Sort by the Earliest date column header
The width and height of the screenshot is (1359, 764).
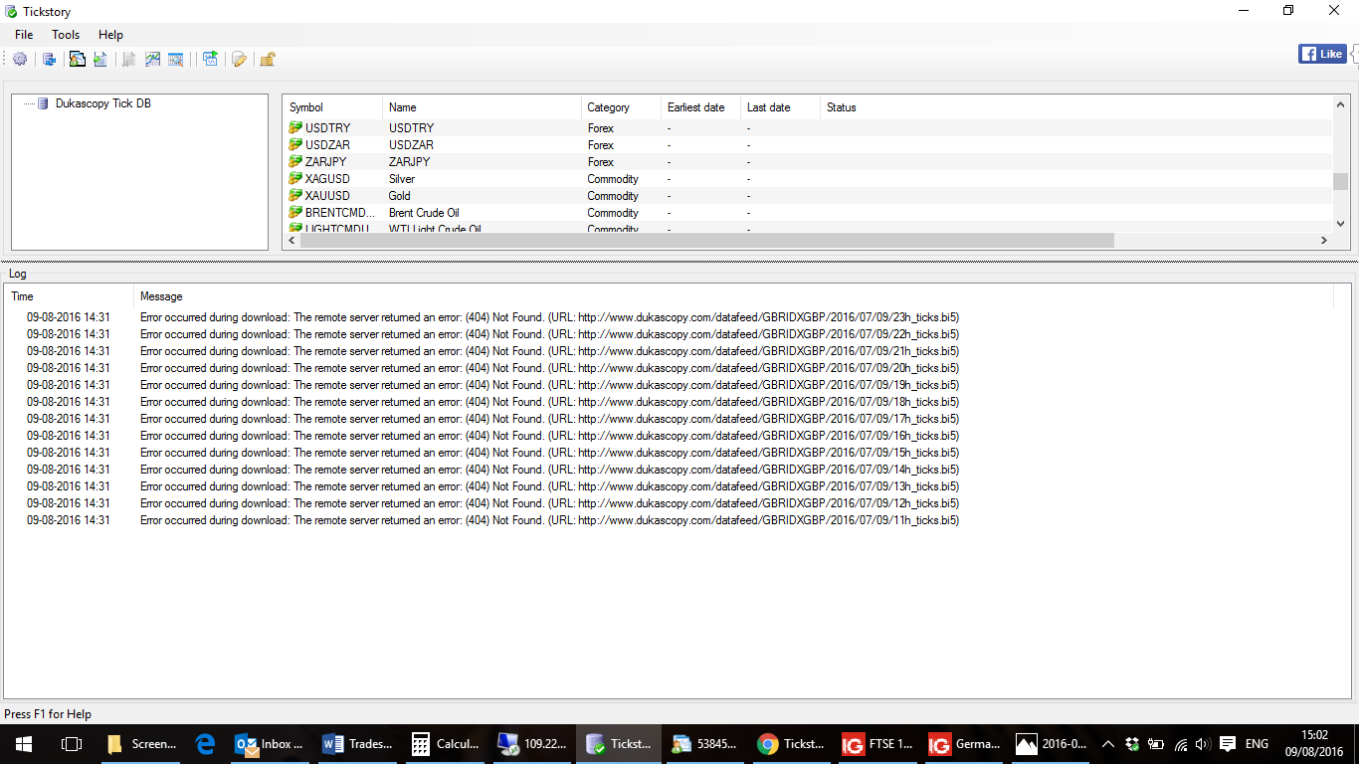(700, 107)
